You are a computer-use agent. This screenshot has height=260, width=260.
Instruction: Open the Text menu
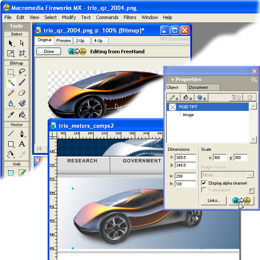click(86, 17)
